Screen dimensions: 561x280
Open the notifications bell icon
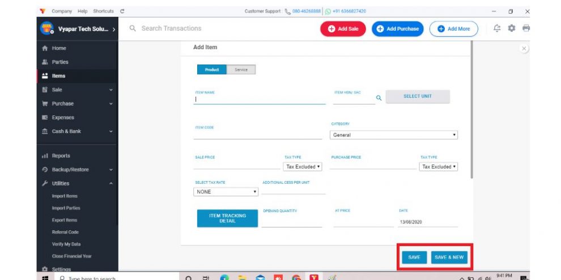[497, 28]
